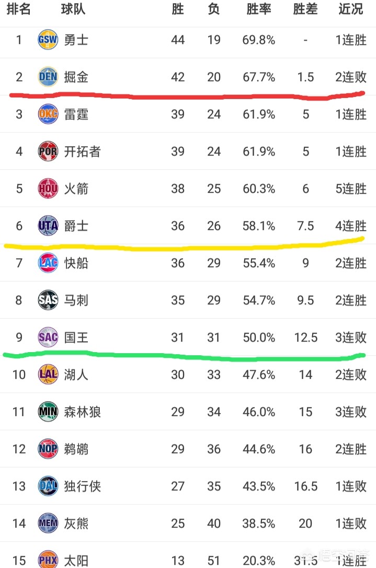Screen dimensions: 376x568
Task: Open the OKC Thunder logo icon
Action: (x=48, y=114)
